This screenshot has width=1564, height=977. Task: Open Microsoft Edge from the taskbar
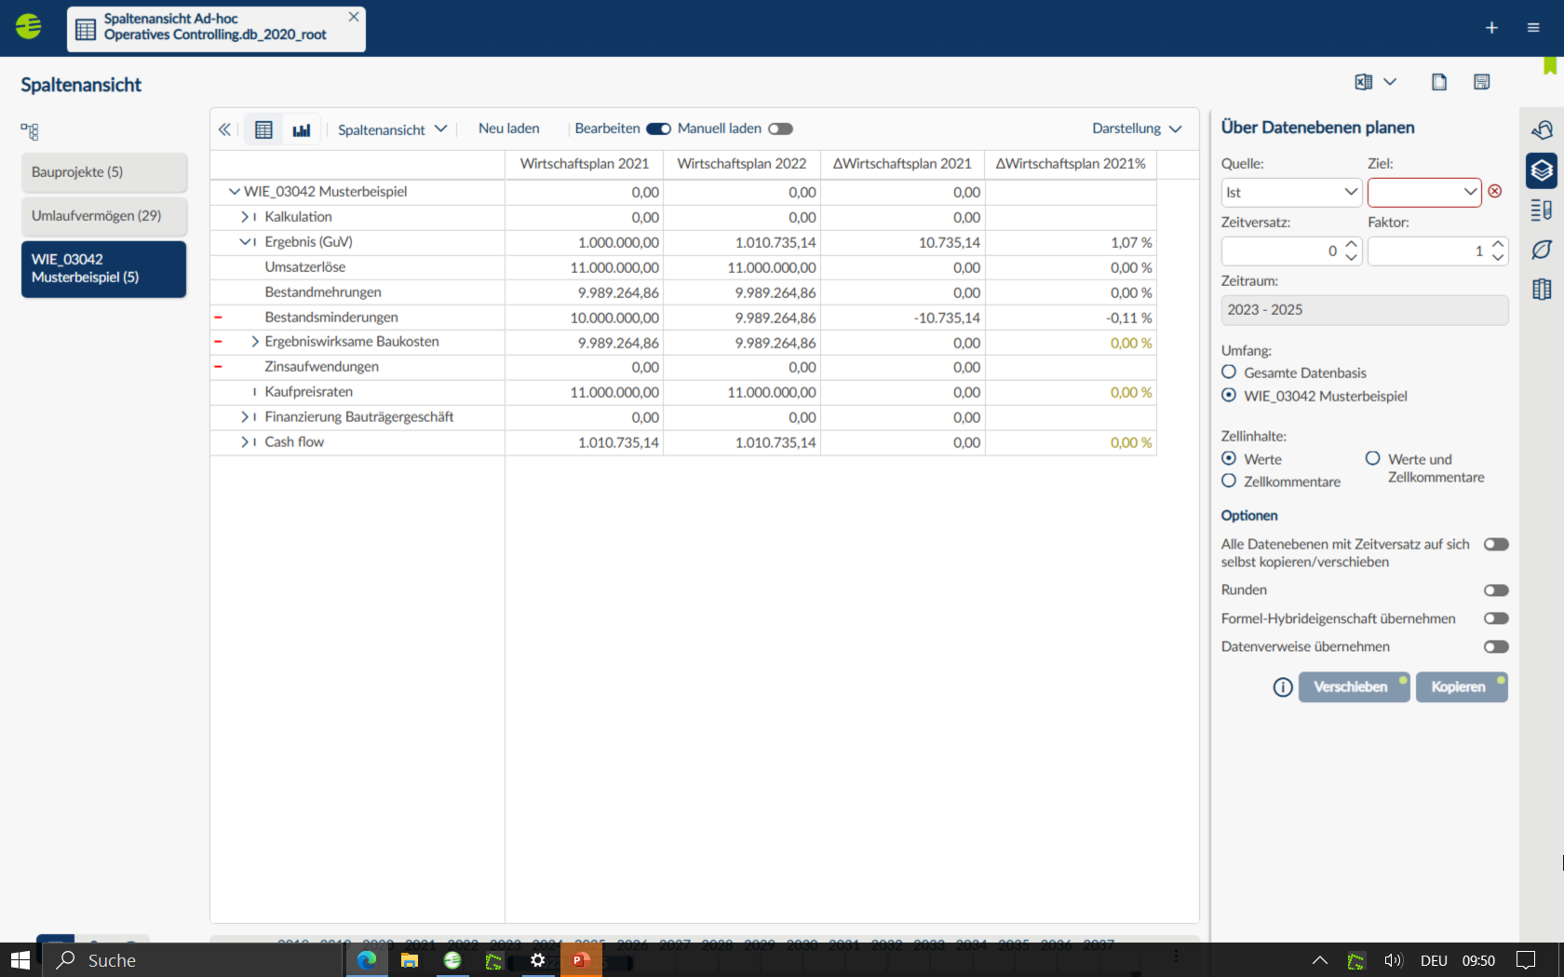(367, 960)
